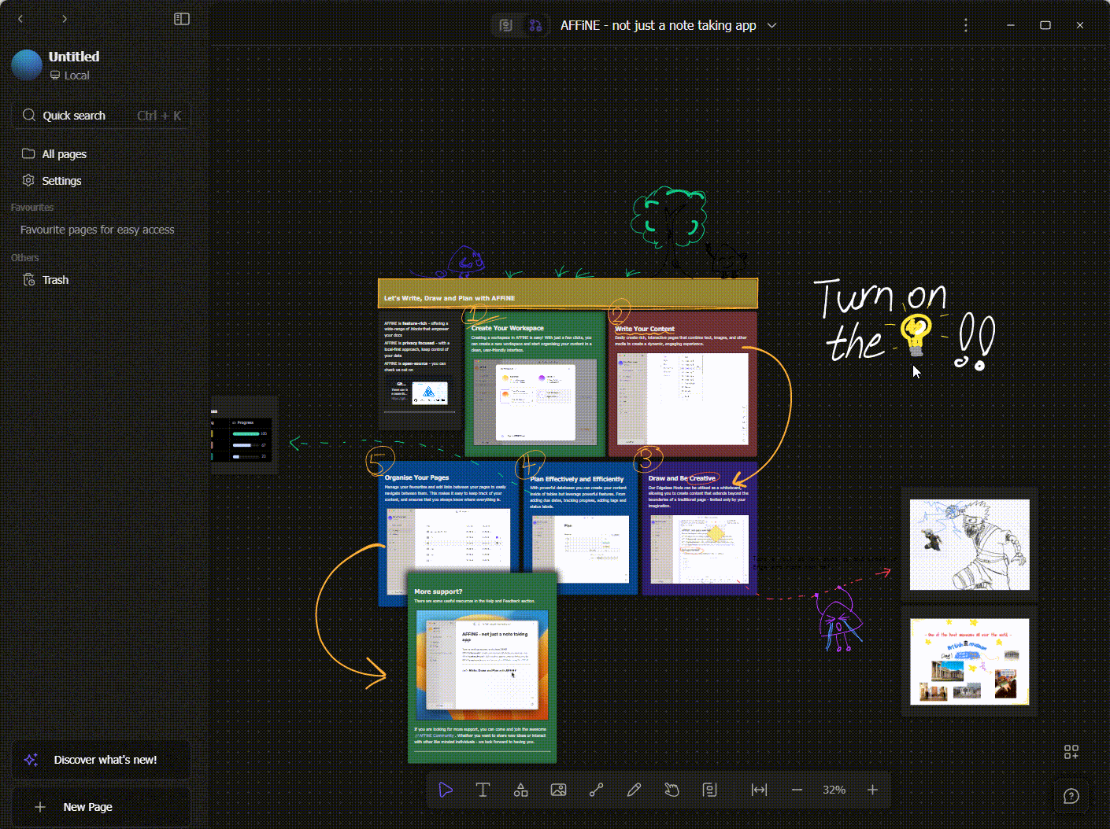
Task: Select the Pen tool
Action: click(x=634, y=790)
